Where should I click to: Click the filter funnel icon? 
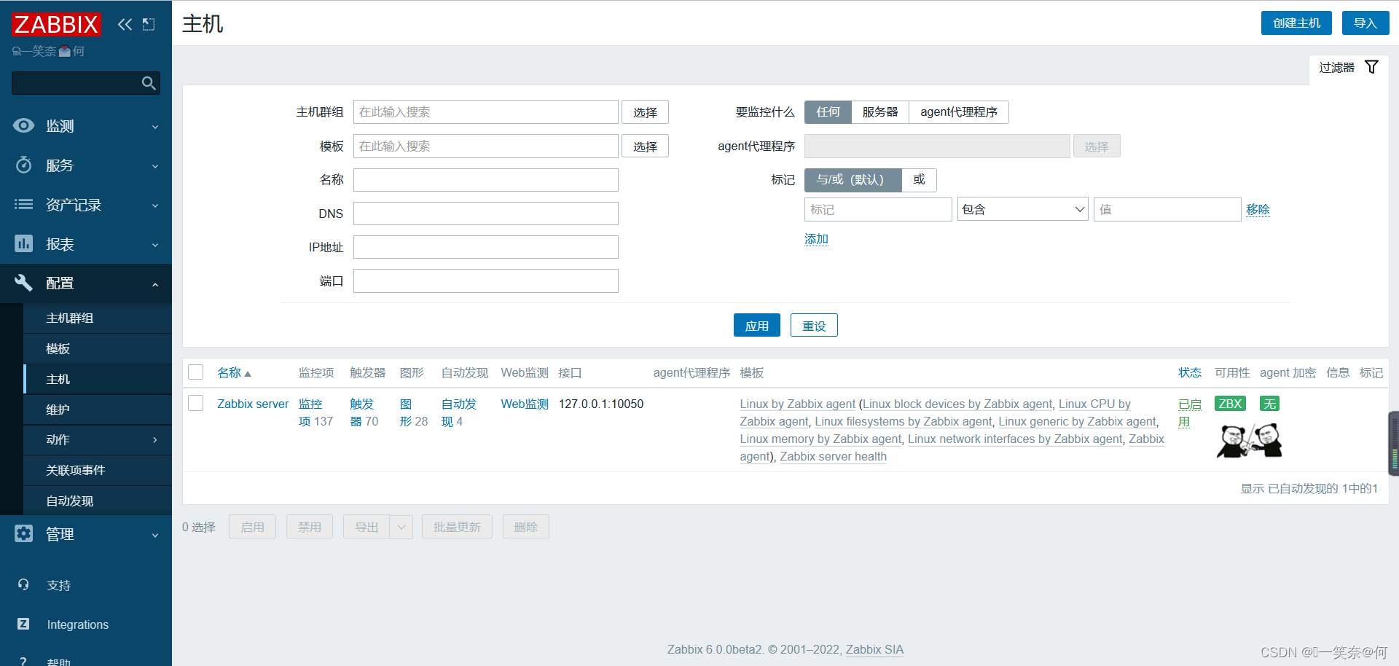click(1371, 67)
